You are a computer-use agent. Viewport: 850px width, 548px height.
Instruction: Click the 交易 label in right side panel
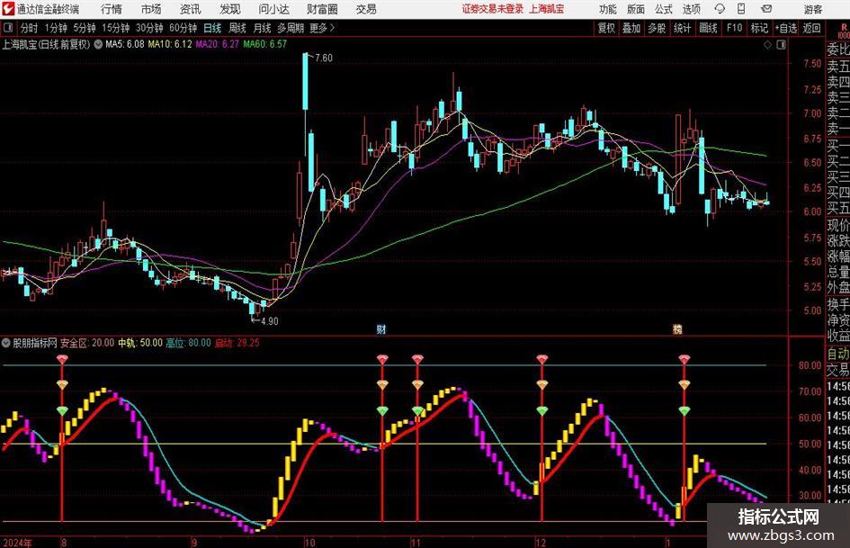(x=837, y=370)
